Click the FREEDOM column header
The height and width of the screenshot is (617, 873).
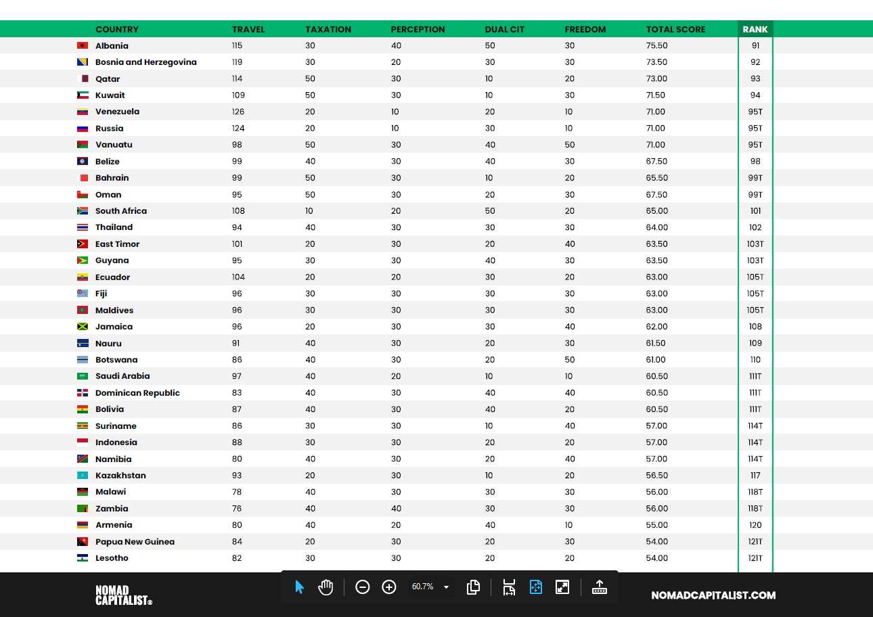(585, 29)
